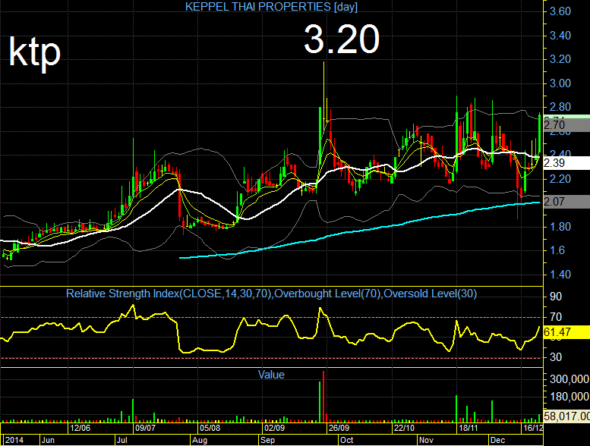
Task: Select the 2.70 last price tag
Action: tap(566, 124)
